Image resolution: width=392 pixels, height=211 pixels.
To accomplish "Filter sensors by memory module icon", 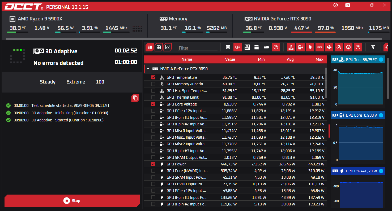I will pyautogui.click(x=266, y=47).
